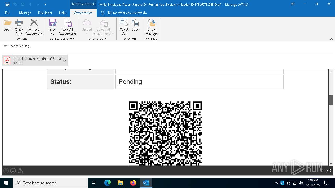This screenshot has width=335, height=188.
Task: Open File Explorer from taskbar
Action: pyautogui.click(x=120, y=183)
